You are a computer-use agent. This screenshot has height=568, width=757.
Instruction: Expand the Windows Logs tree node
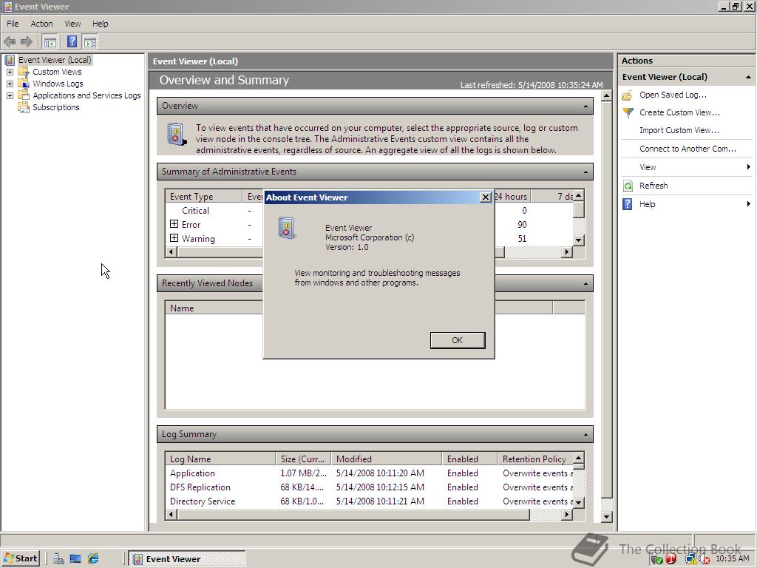click(x=10, y=84)
